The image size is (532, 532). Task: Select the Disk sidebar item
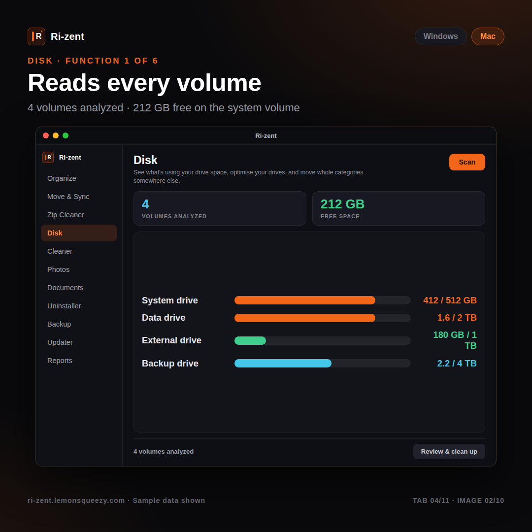[79, 233]
